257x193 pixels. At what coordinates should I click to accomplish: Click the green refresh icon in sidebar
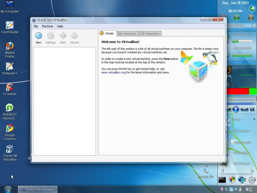pos(236,17)
